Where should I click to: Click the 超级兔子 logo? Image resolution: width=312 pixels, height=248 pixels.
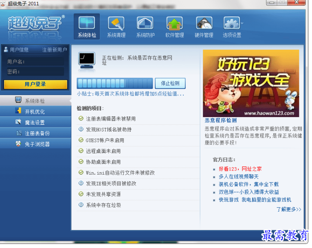click(x=36, y=23)
